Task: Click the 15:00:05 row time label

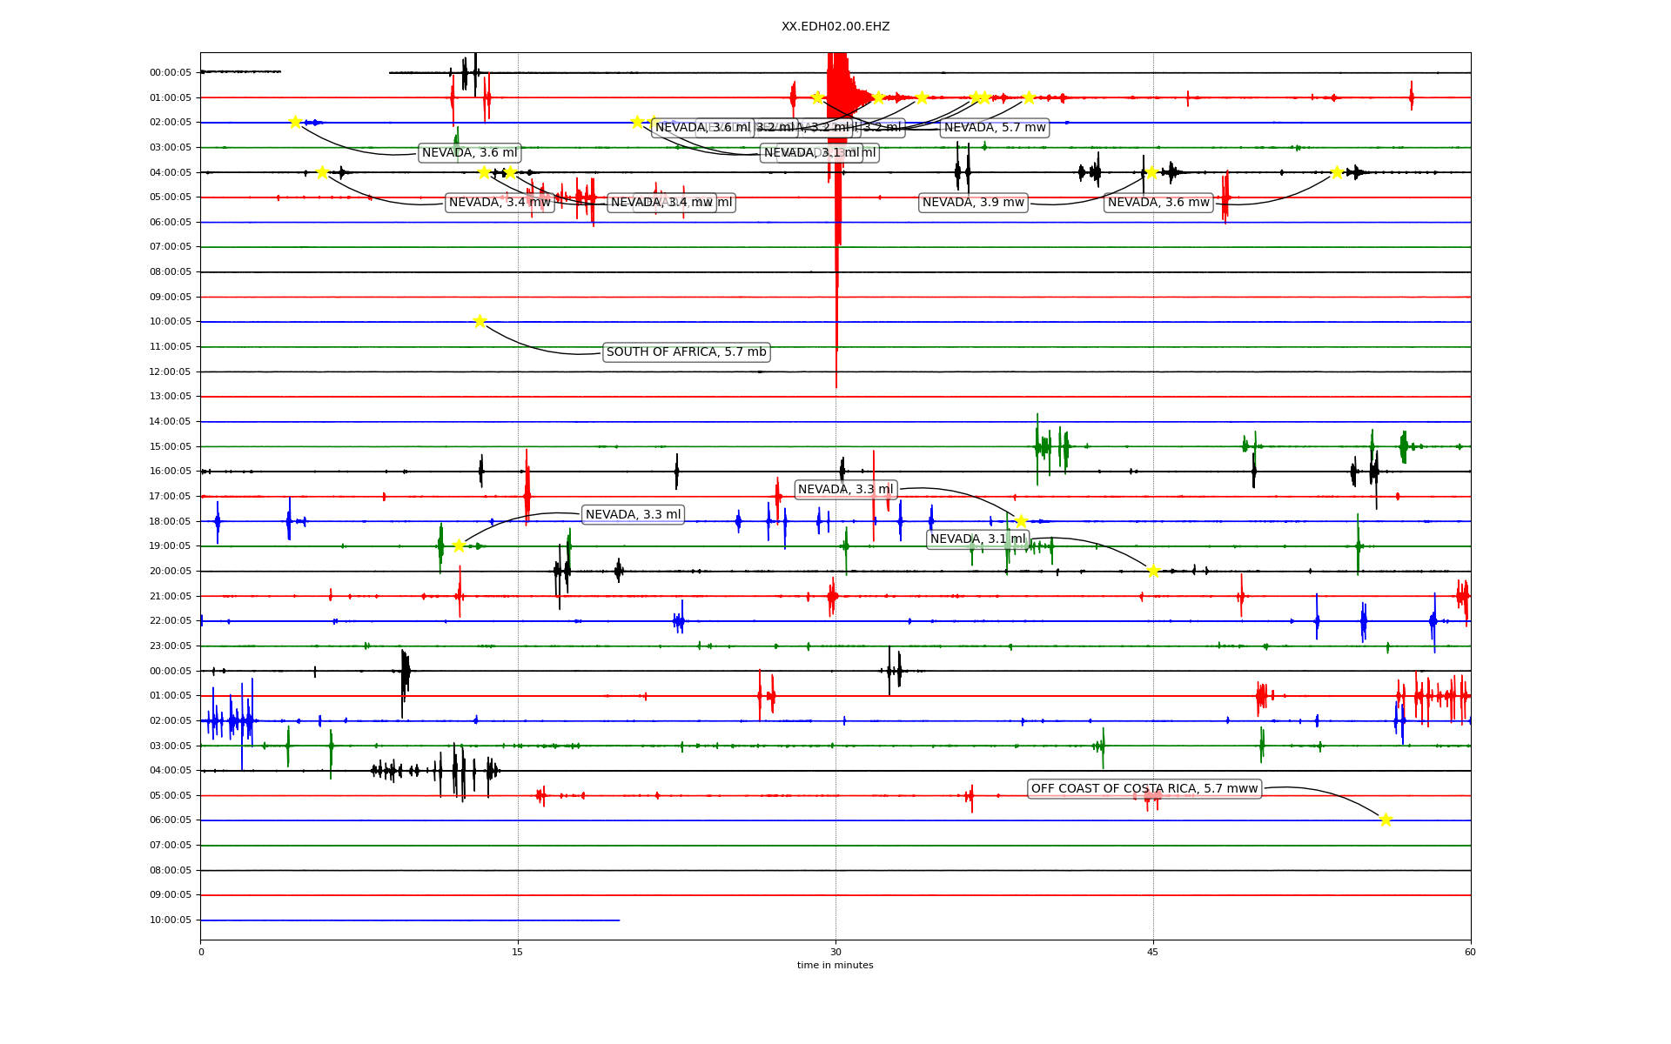Action: [170, 446]
